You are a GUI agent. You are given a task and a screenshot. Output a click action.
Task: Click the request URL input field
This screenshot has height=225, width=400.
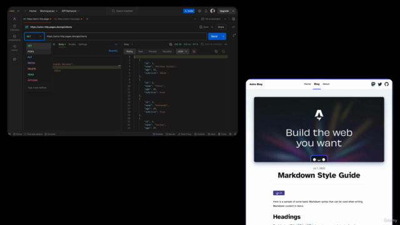[126, 36]
